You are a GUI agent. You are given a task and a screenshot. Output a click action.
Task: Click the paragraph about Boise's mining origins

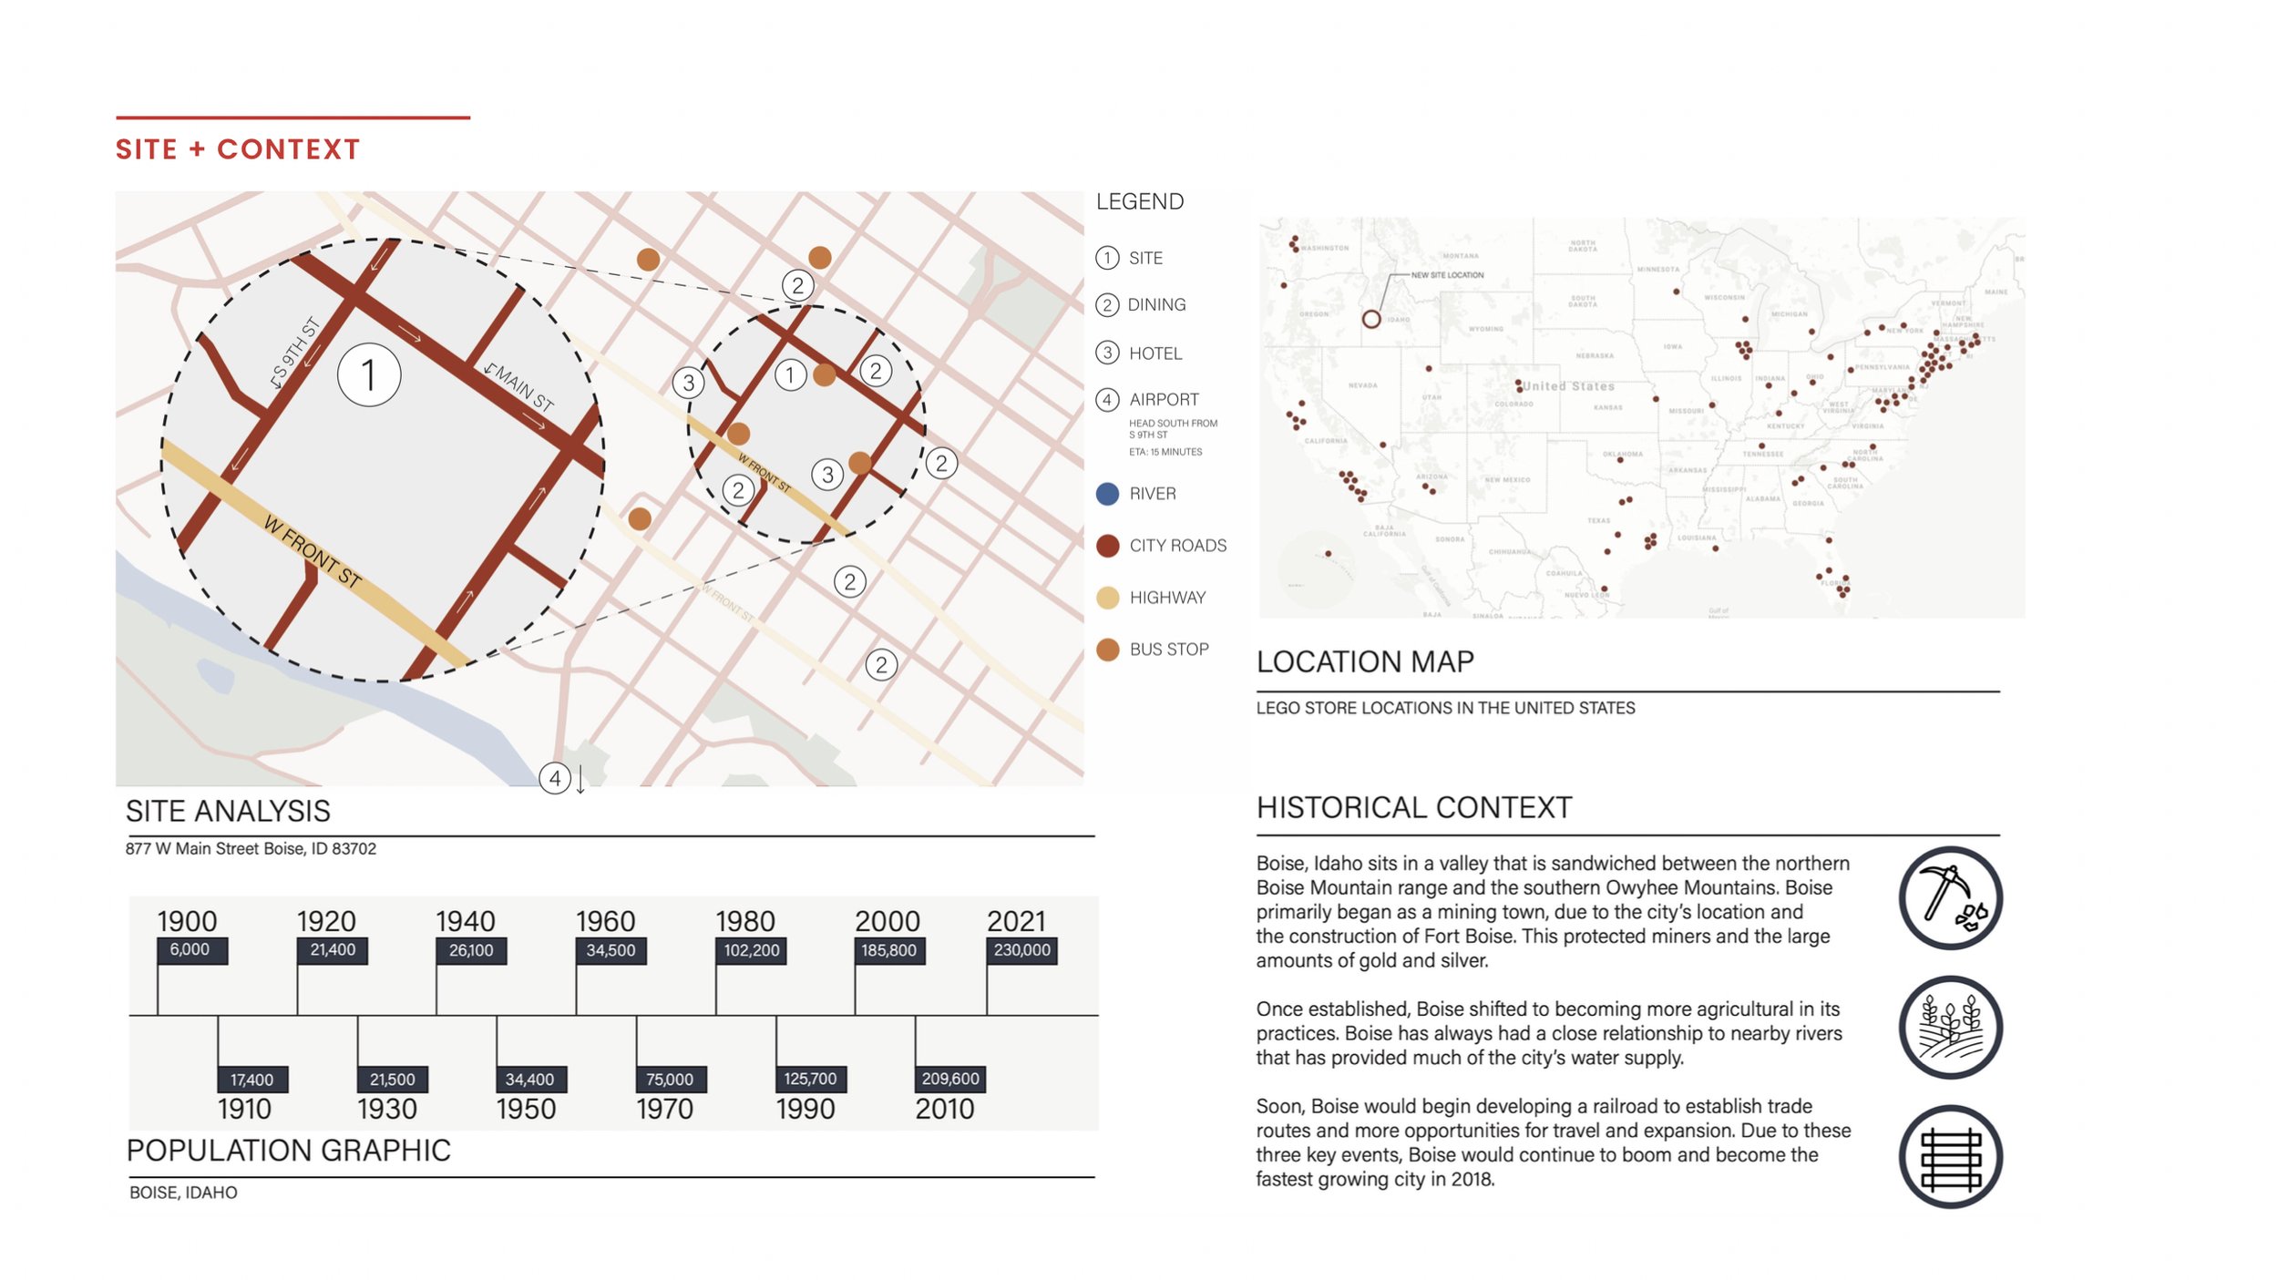pos(1553,911)
